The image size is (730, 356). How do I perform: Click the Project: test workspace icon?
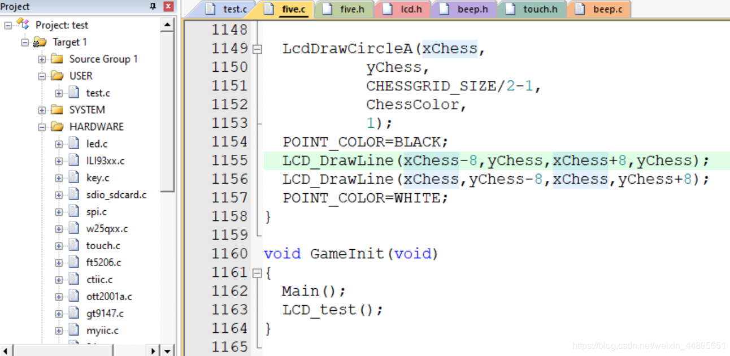pyautogui.click(x=23, y=24)
